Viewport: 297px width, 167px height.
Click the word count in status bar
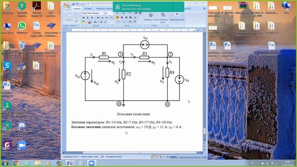point(89,157)
